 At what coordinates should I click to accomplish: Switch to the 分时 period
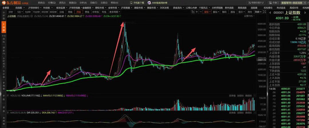(x=11, y=12)
